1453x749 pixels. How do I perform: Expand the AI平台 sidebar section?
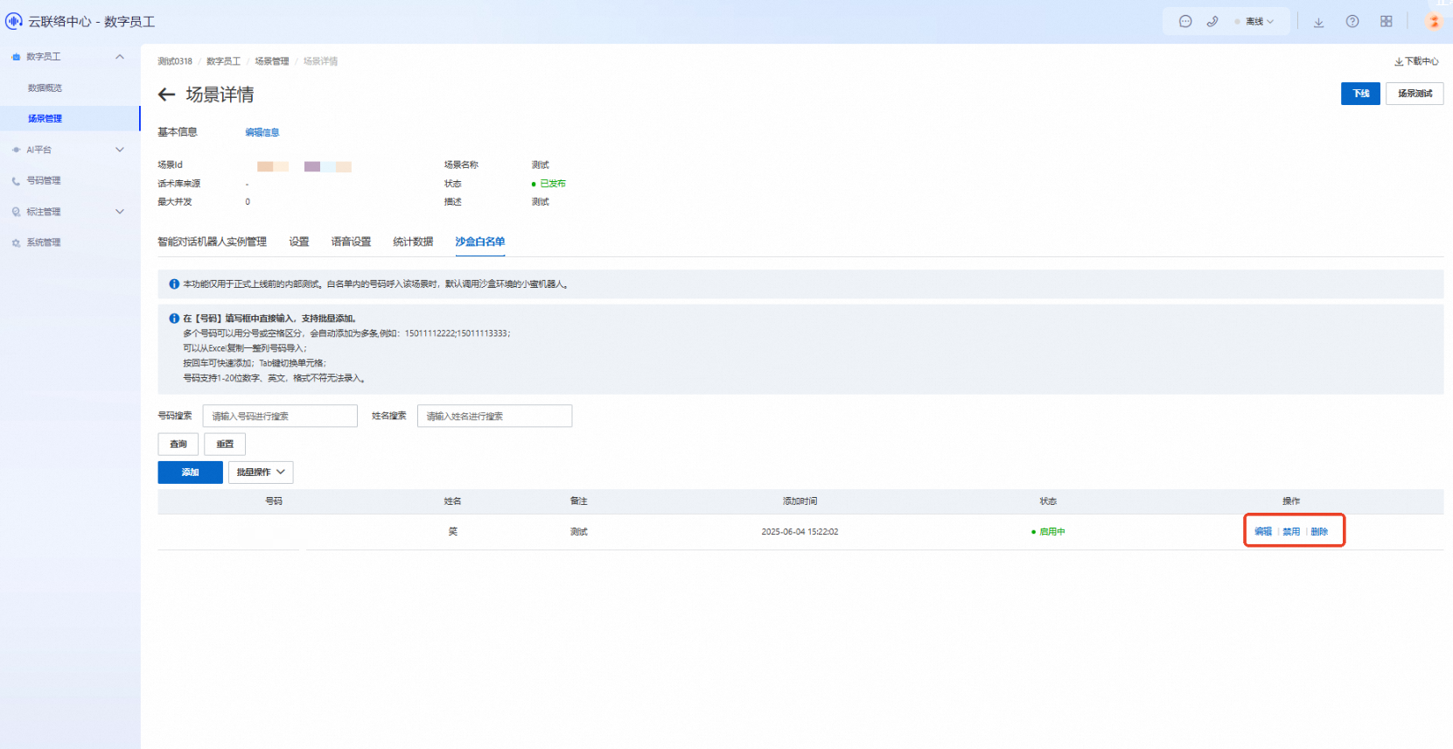click(x=120, y=150)
